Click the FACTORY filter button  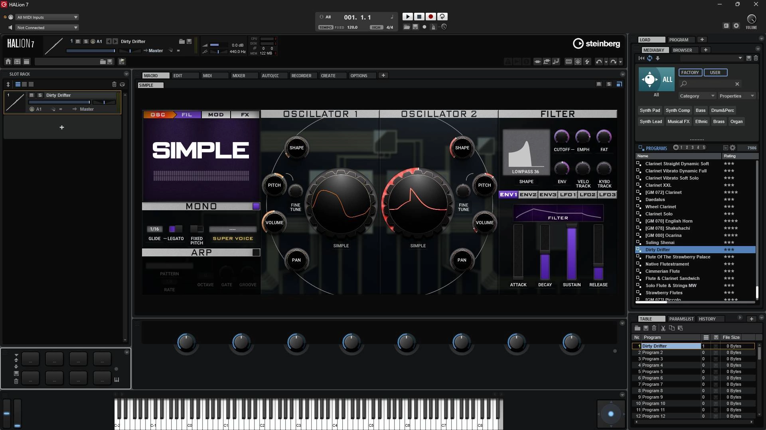[x=690, y=72]
